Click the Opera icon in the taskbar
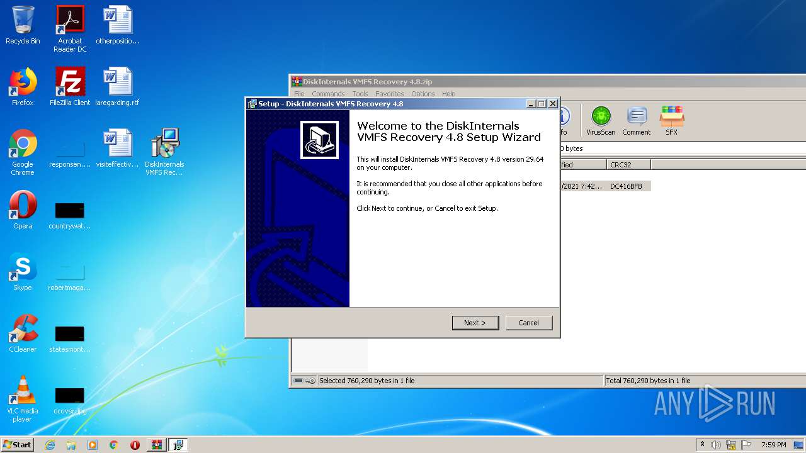 [x=135, y=445]
